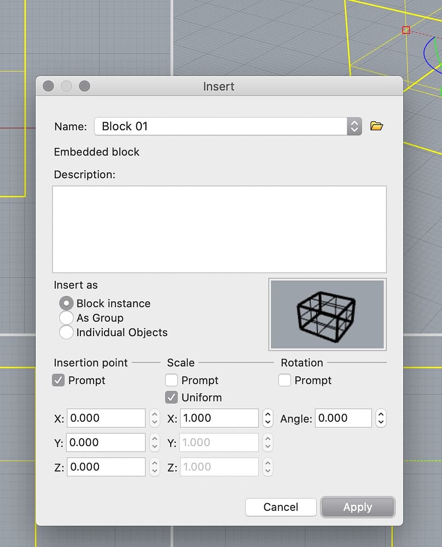Uncheck the Insertion point Prompt

[59, 380]
